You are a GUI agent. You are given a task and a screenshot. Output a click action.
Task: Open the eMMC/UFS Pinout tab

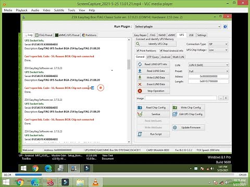[67, 35]
